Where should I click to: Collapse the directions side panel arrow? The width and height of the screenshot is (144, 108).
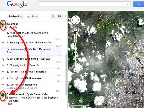65,16
